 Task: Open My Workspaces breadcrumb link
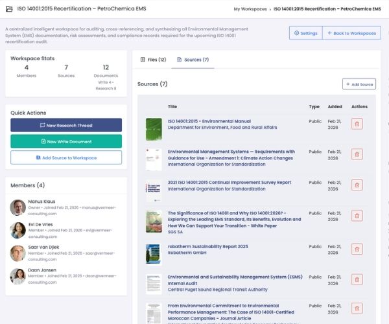pyautogui.click(x=250, y=9)
